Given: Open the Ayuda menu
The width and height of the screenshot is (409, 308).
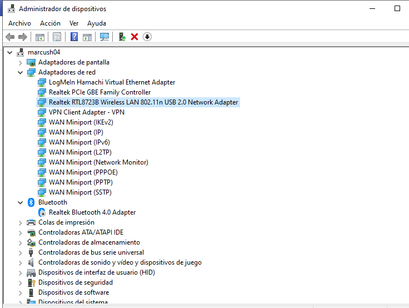Looking at the screenshot, I should (x=97, y=23).
